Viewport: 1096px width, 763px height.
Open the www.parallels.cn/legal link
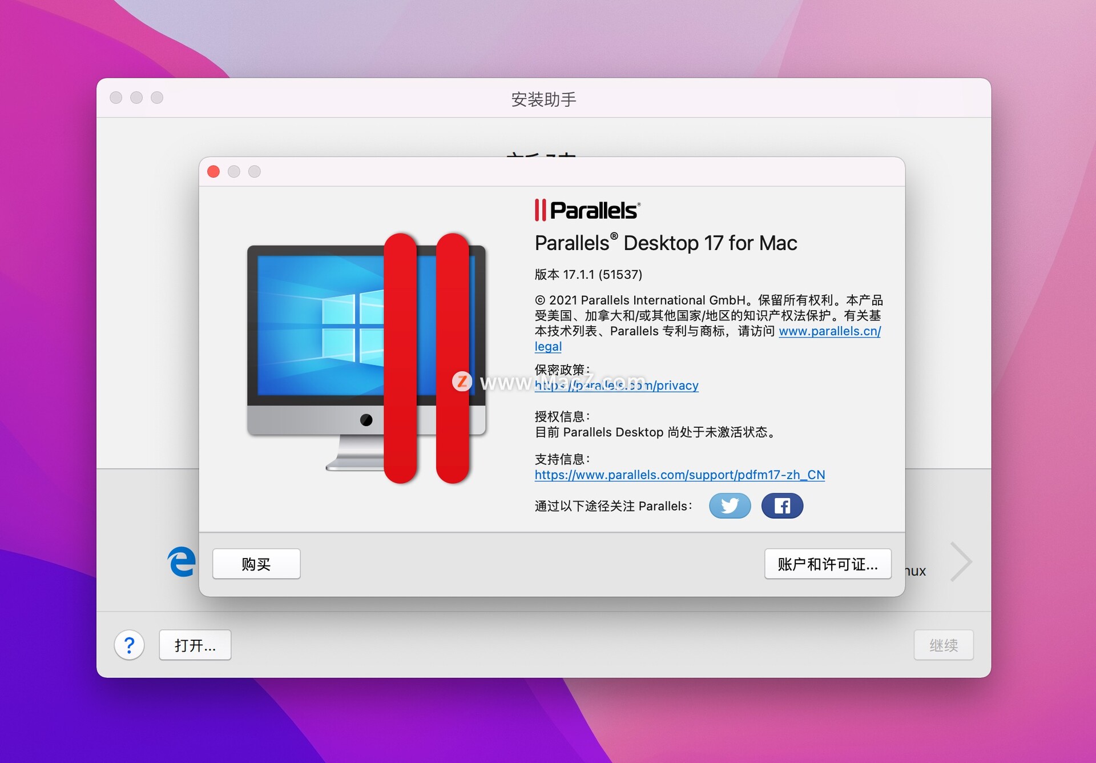pos(829,331)
